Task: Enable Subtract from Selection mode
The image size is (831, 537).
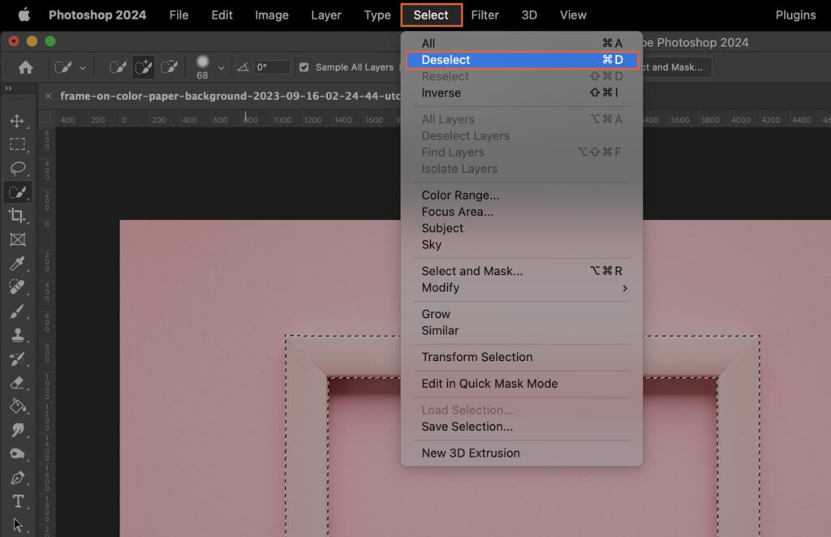Action: tap(169, 67)
